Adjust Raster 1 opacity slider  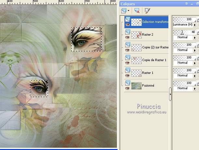click(185, 71)
